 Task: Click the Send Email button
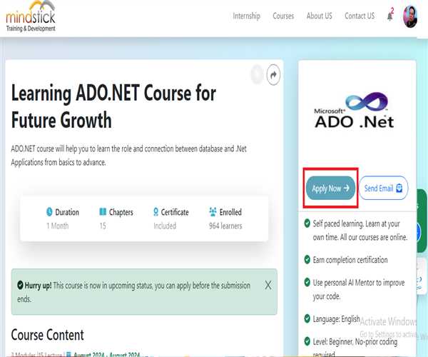[383, 188]
